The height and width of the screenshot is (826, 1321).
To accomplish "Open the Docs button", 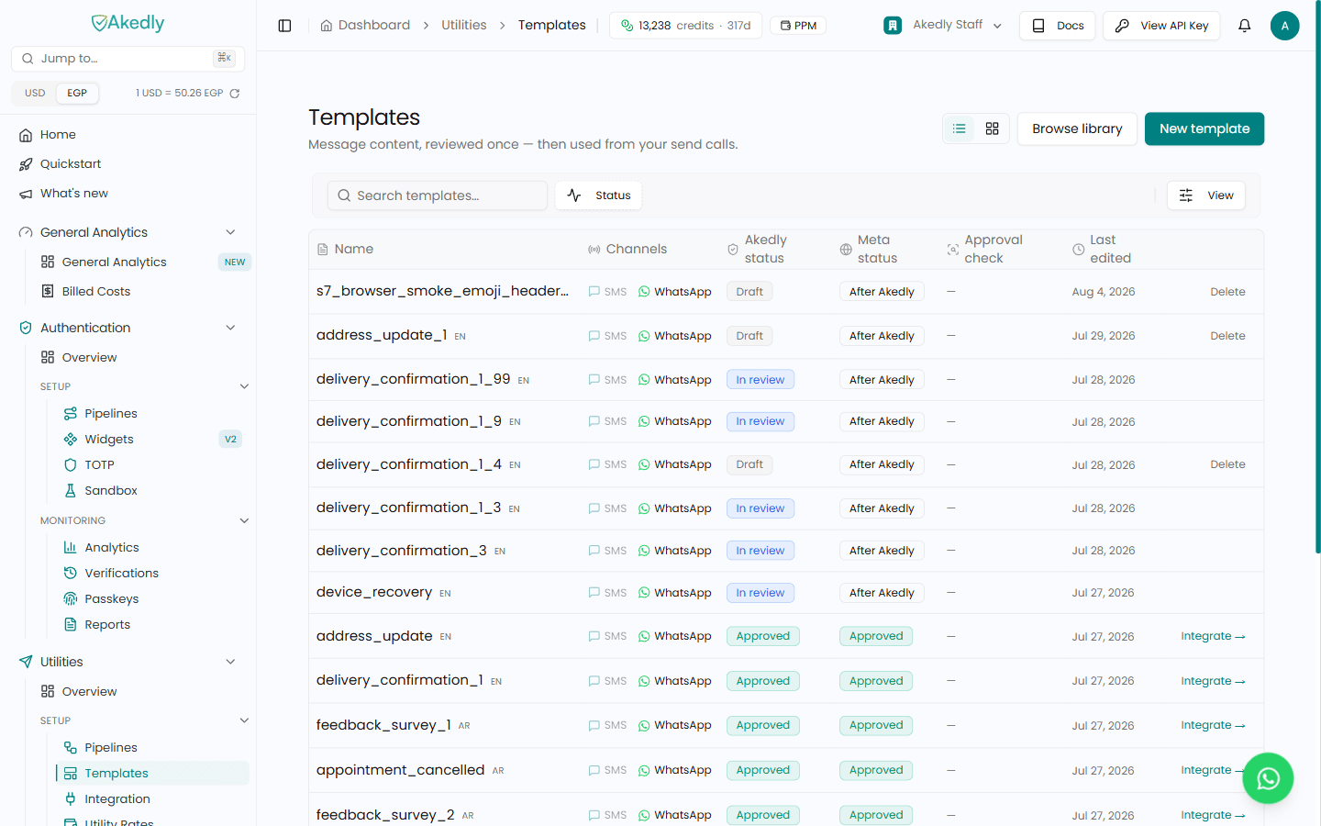I will coord(1058,26).
